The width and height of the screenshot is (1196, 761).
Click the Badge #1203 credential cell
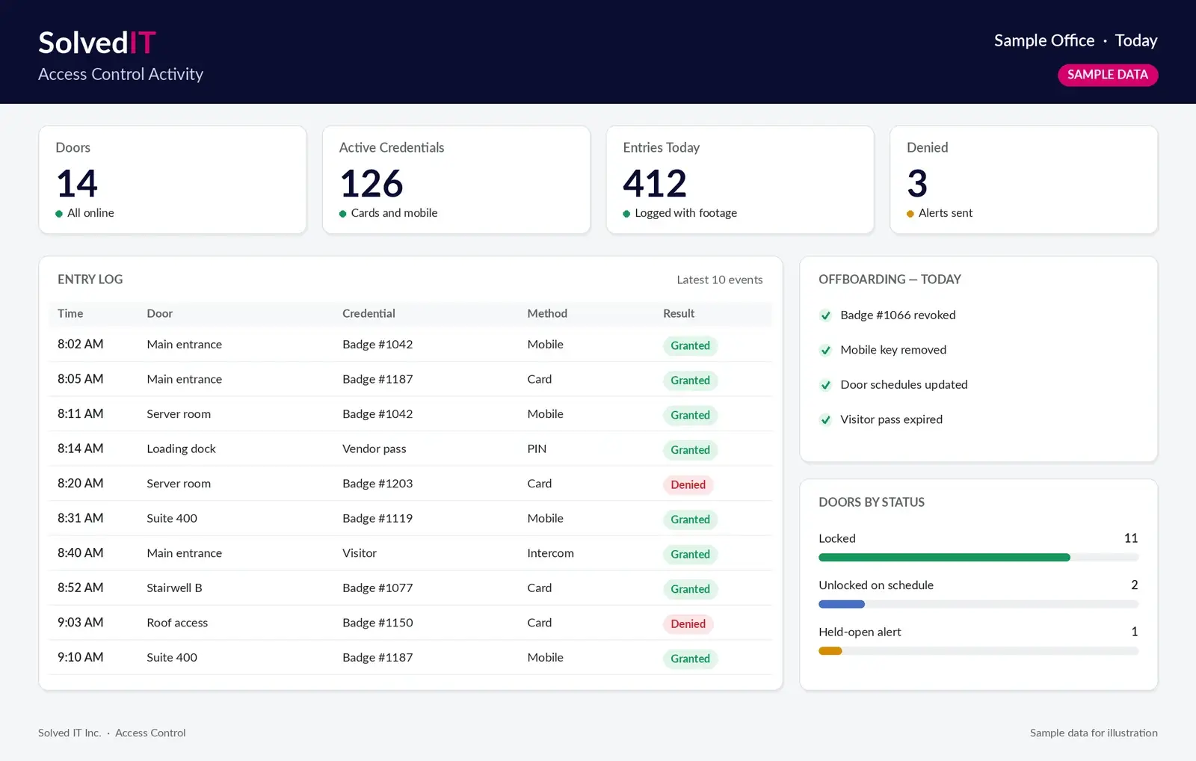(x=377, y=484)
